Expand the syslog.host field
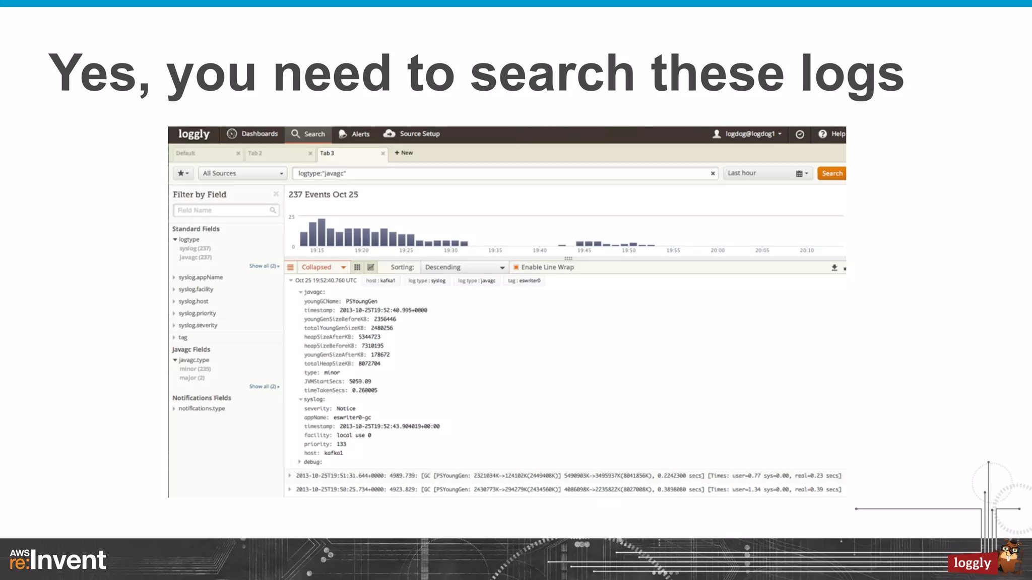The image size is (1032, 580). (x=174, y=302)
